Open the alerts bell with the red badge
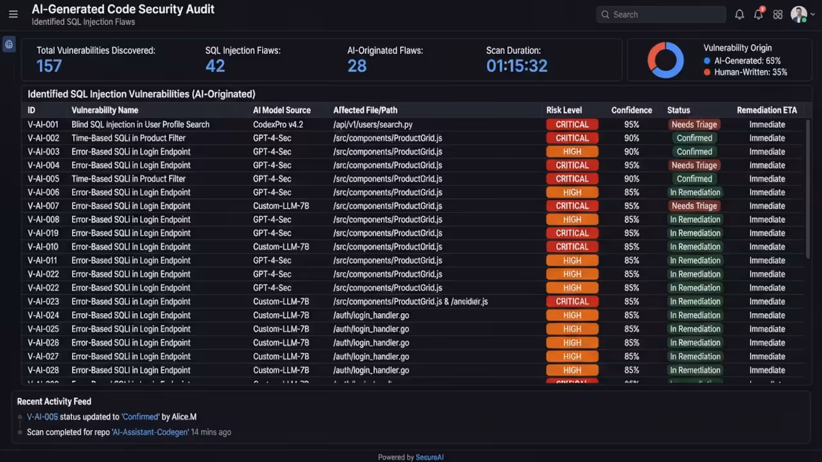Screen dimensions: 822x462 (x=758, y=14)
